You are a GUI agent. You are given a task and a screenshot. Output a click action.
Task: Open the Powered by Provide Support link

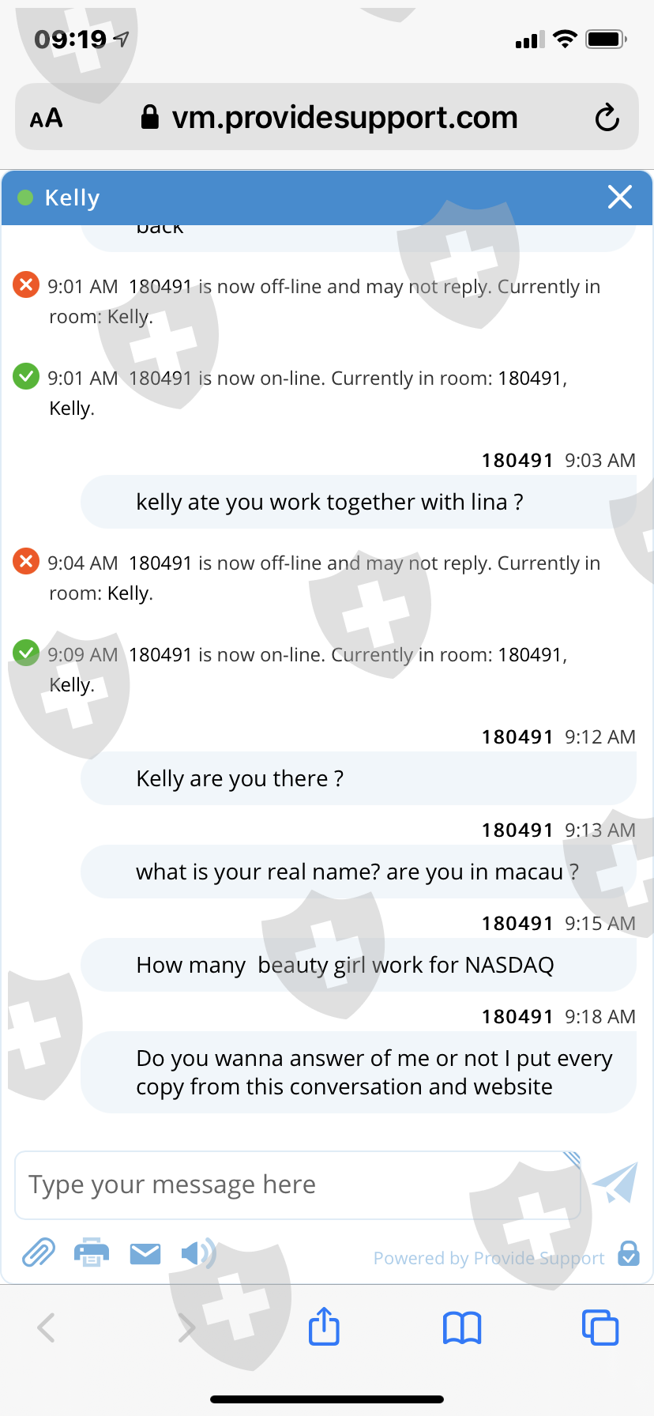click(489, 1258)
